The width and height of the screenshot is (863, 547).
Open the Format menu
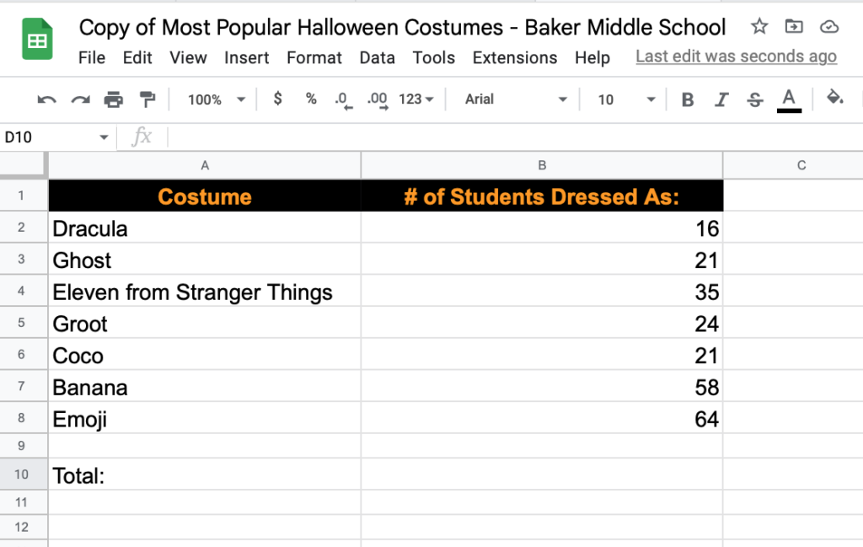tap(314, 58)
